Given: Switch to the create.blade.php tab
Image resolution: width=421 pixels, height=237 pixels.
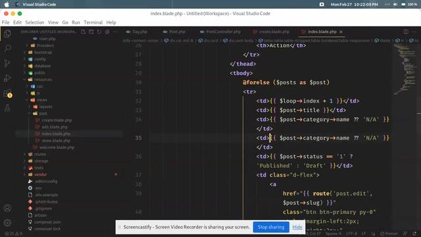Looking at the screenshot, I should click(x=271, y=32).
